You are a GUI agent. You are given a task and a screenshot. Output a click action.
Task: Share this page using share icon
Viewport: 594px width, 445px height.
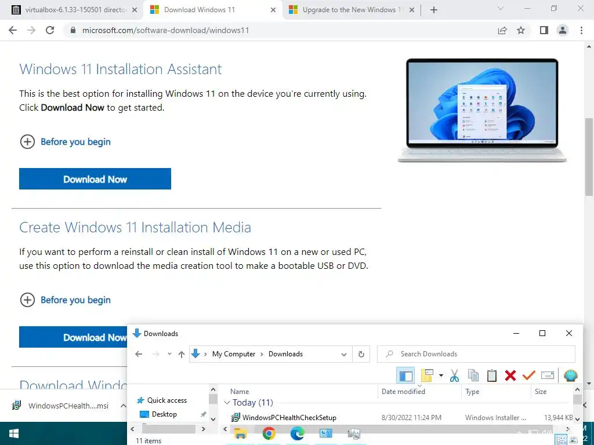502,30
